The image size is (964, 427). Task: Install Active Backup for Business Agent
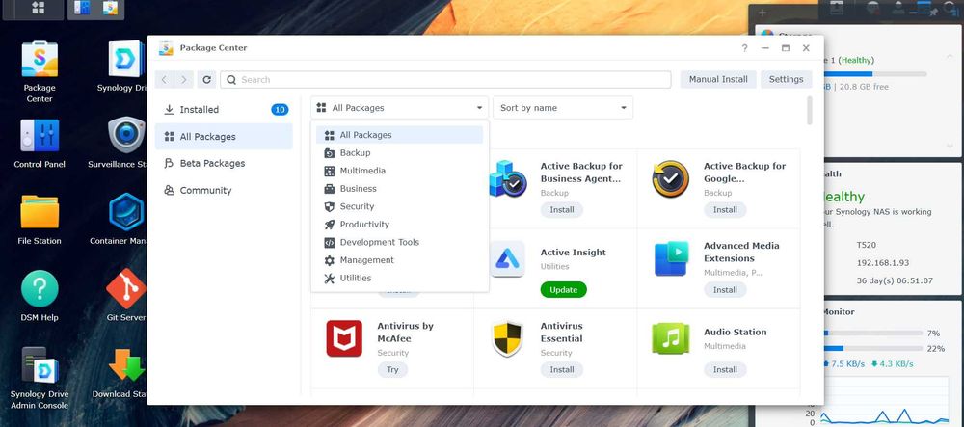tap(562, 209)
